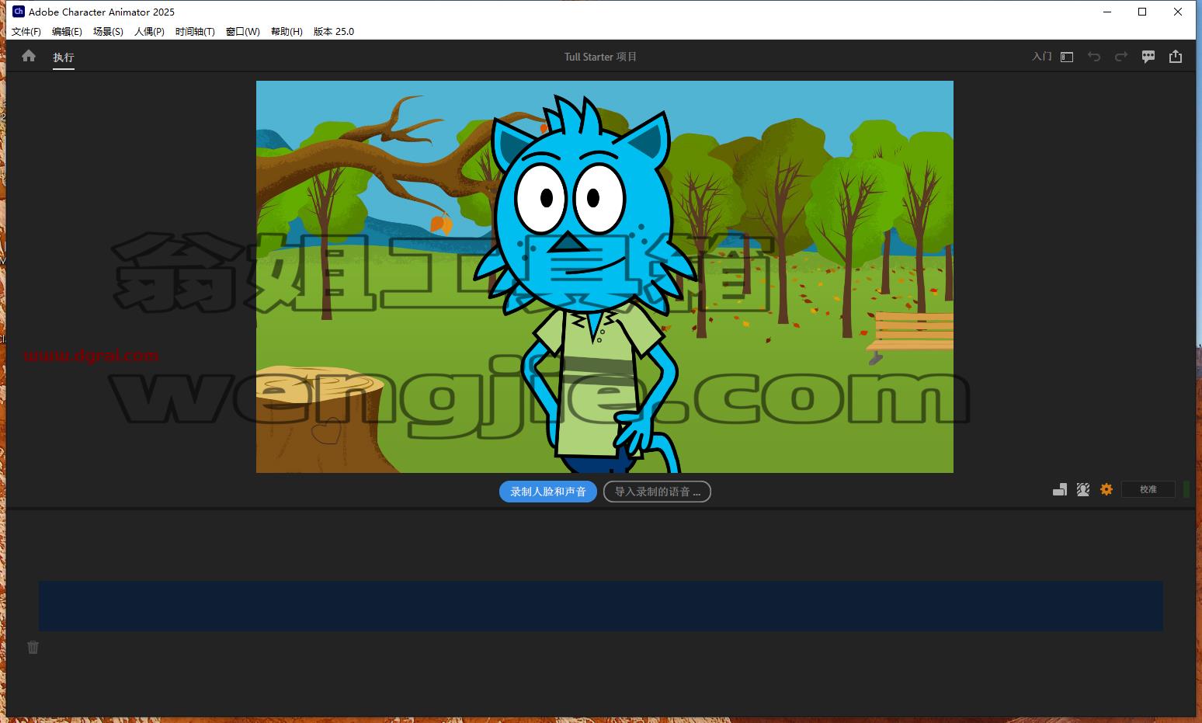The height and width of the screenshot is (723, 1202).
Task: Go to the Home screen icon
Action: [29, 56]
